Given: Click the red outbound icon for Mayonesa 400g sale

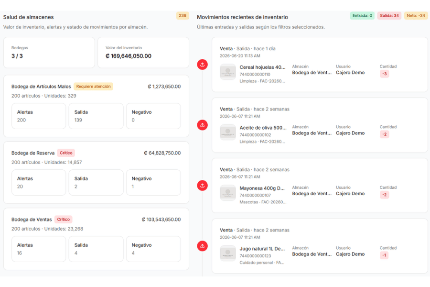Looking at the screenshot, I should point(203,186).
